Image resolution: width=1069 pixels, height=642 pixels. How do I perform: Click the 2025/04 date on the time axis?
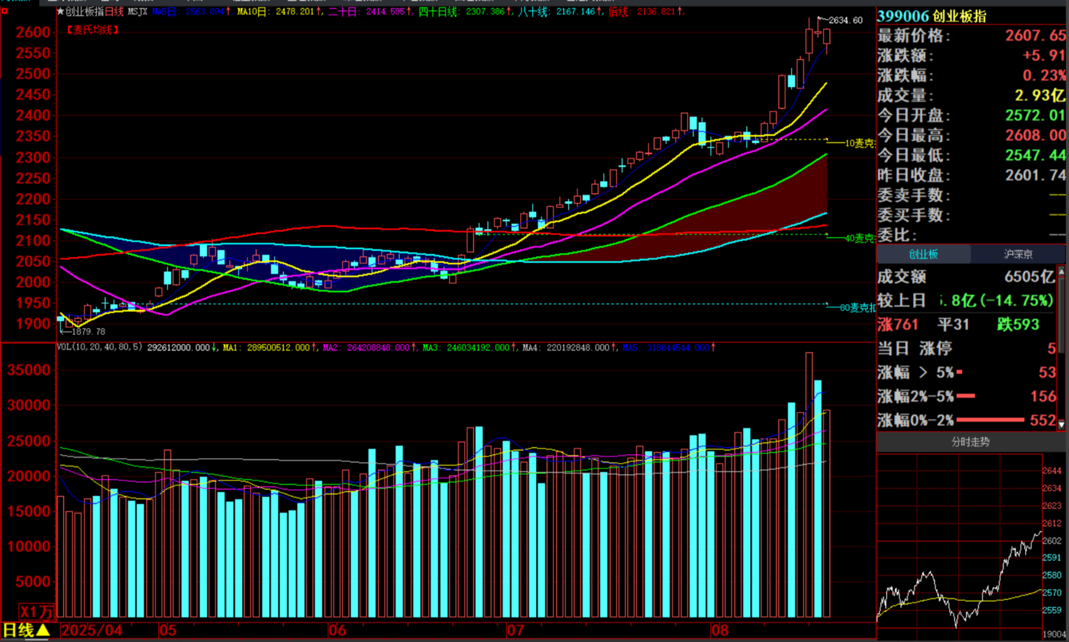coord(91,631)
